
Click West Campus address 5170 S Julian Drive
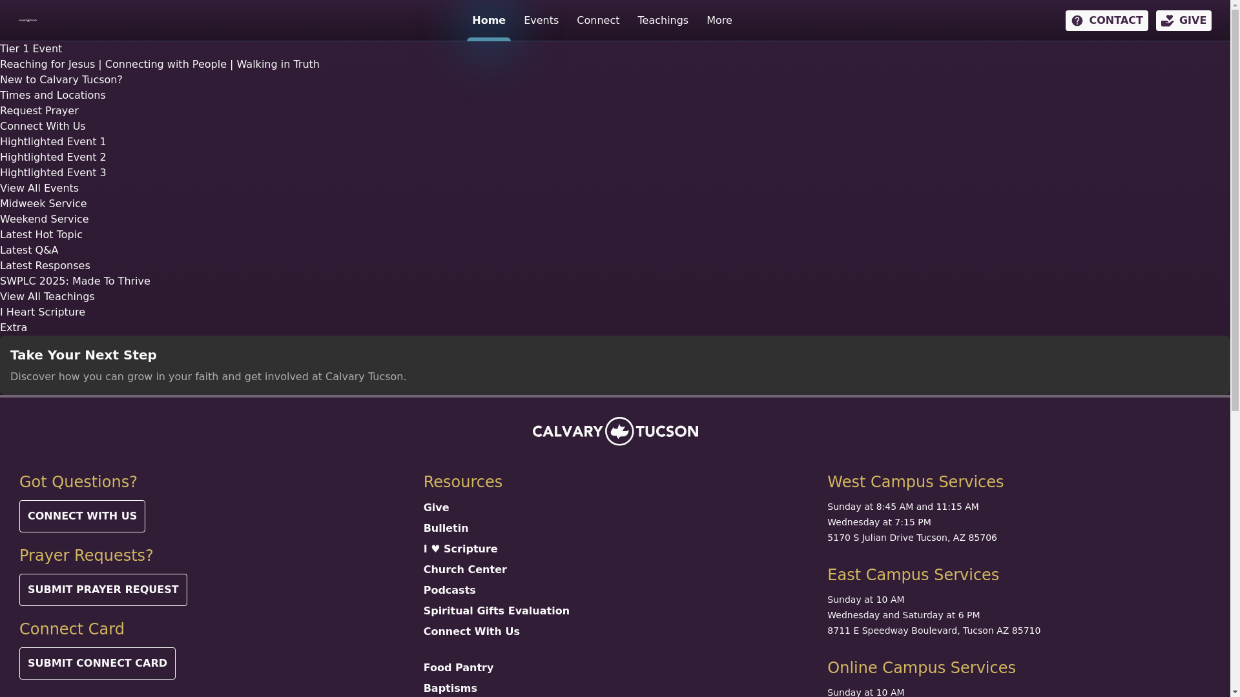(x=912, y=538)
